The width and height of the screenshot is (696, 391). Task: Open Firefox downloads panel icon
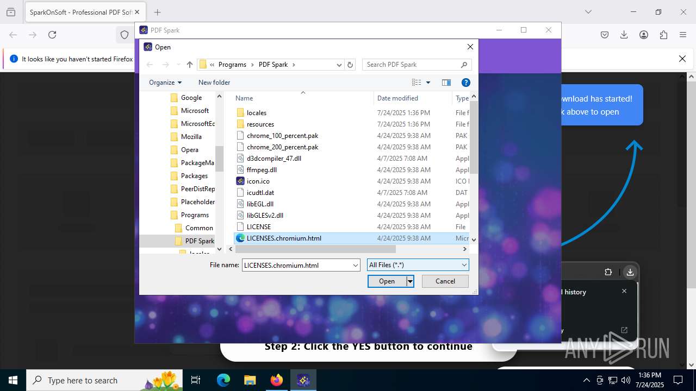pos(624,35)
